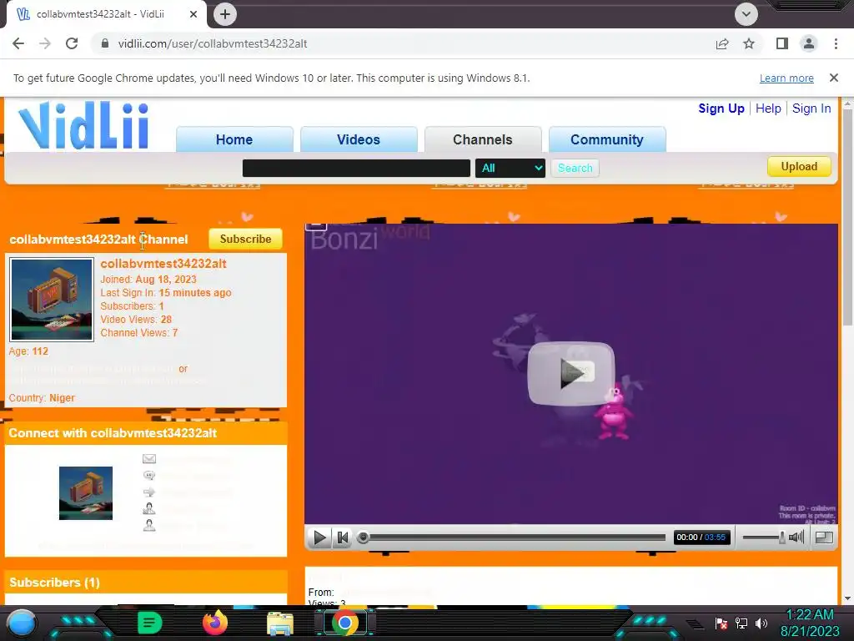Toggle fullscreen on the video player
The width and height of the screenshot is (854, 641).
pyautogui.click(x=824, y=538)
